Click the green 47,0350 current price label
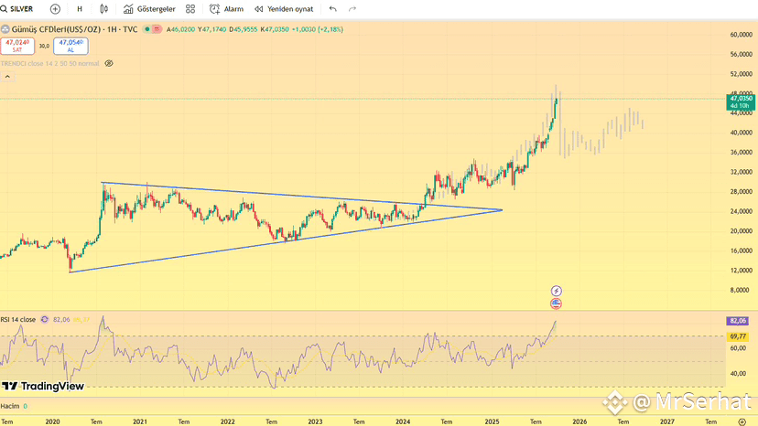The width and height of the screenshot is (758, 426). coord(741,101)
